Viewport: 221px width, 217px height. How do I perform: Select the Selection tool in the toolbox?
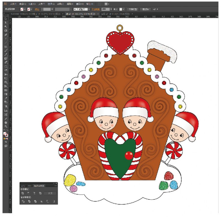6,19
